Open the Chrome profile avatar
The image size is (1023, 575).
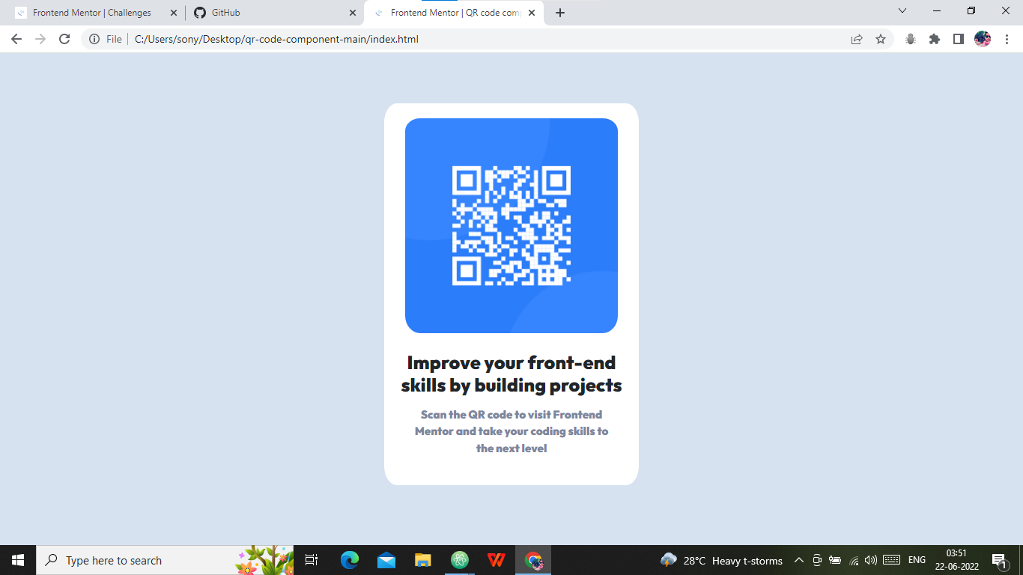tap(983, 39)
